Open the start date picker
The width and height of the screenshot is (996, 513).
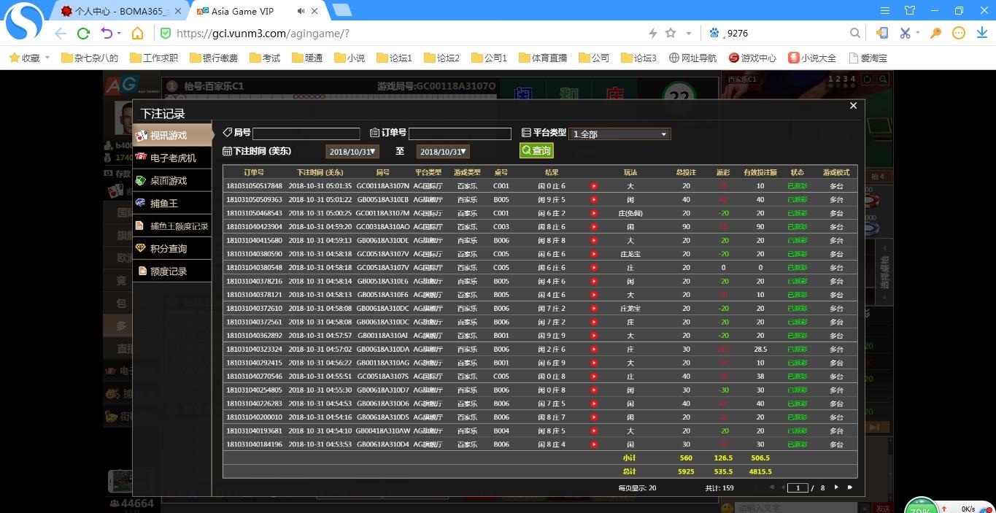352,152
